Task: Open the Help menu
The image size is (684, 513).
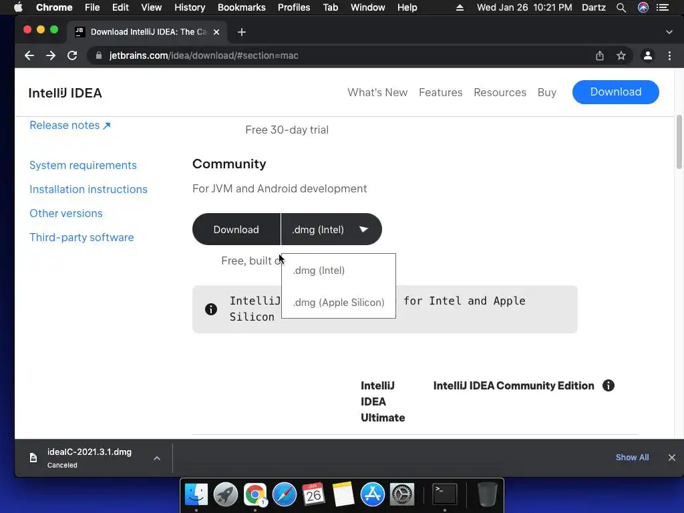Action: pos(407,7)
